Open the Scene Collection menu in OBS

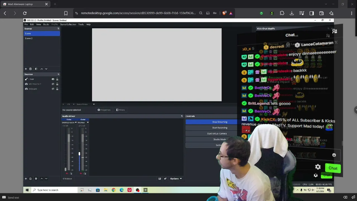(x=68, y=24)
